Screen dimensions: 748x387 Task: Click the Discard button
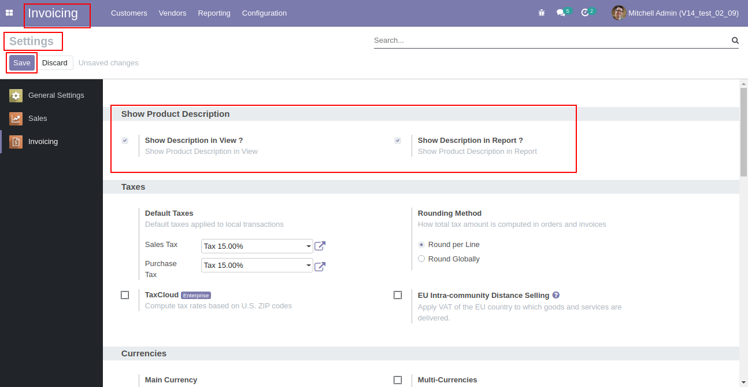click(55, 63)
